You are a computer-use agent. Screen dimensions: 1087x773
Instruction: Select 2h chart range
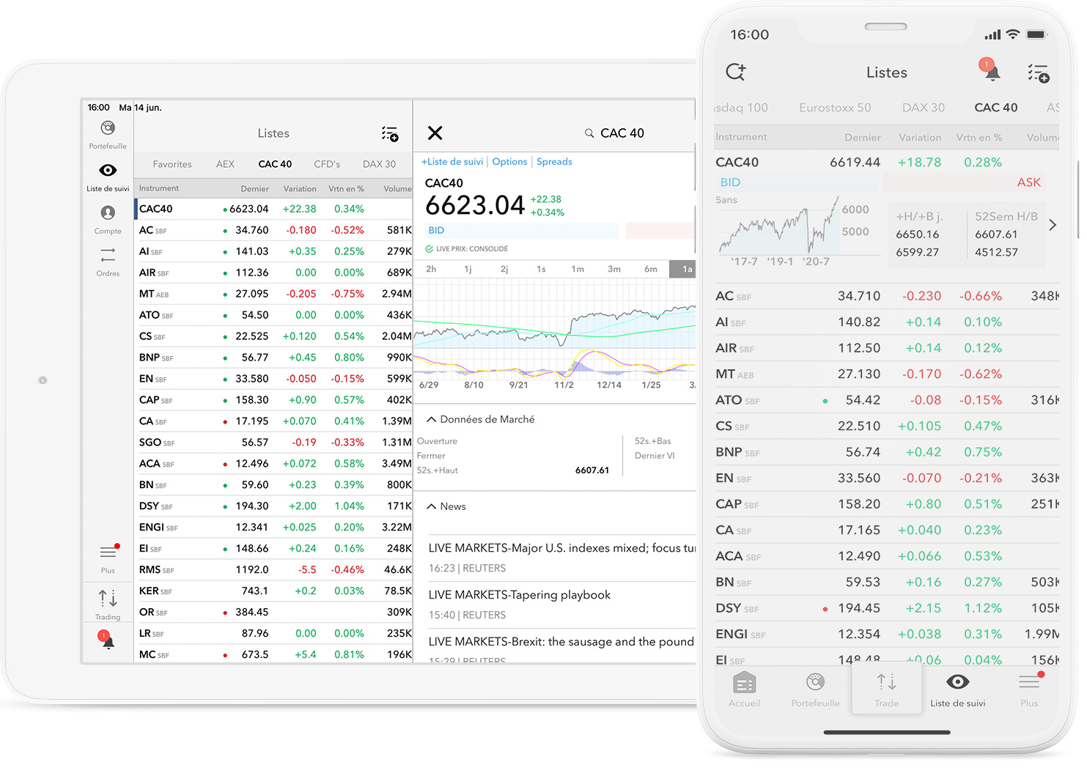pos(431,269)
